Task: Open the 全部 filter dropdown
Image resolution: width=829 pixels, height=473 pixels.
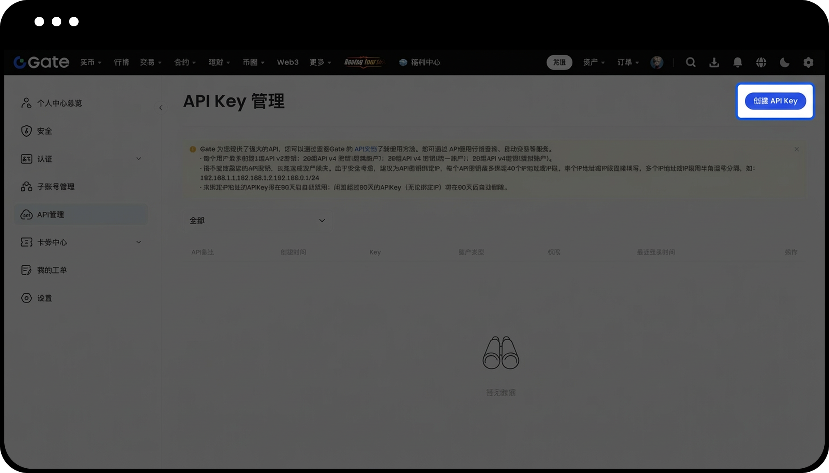Action: click(258, 221)
